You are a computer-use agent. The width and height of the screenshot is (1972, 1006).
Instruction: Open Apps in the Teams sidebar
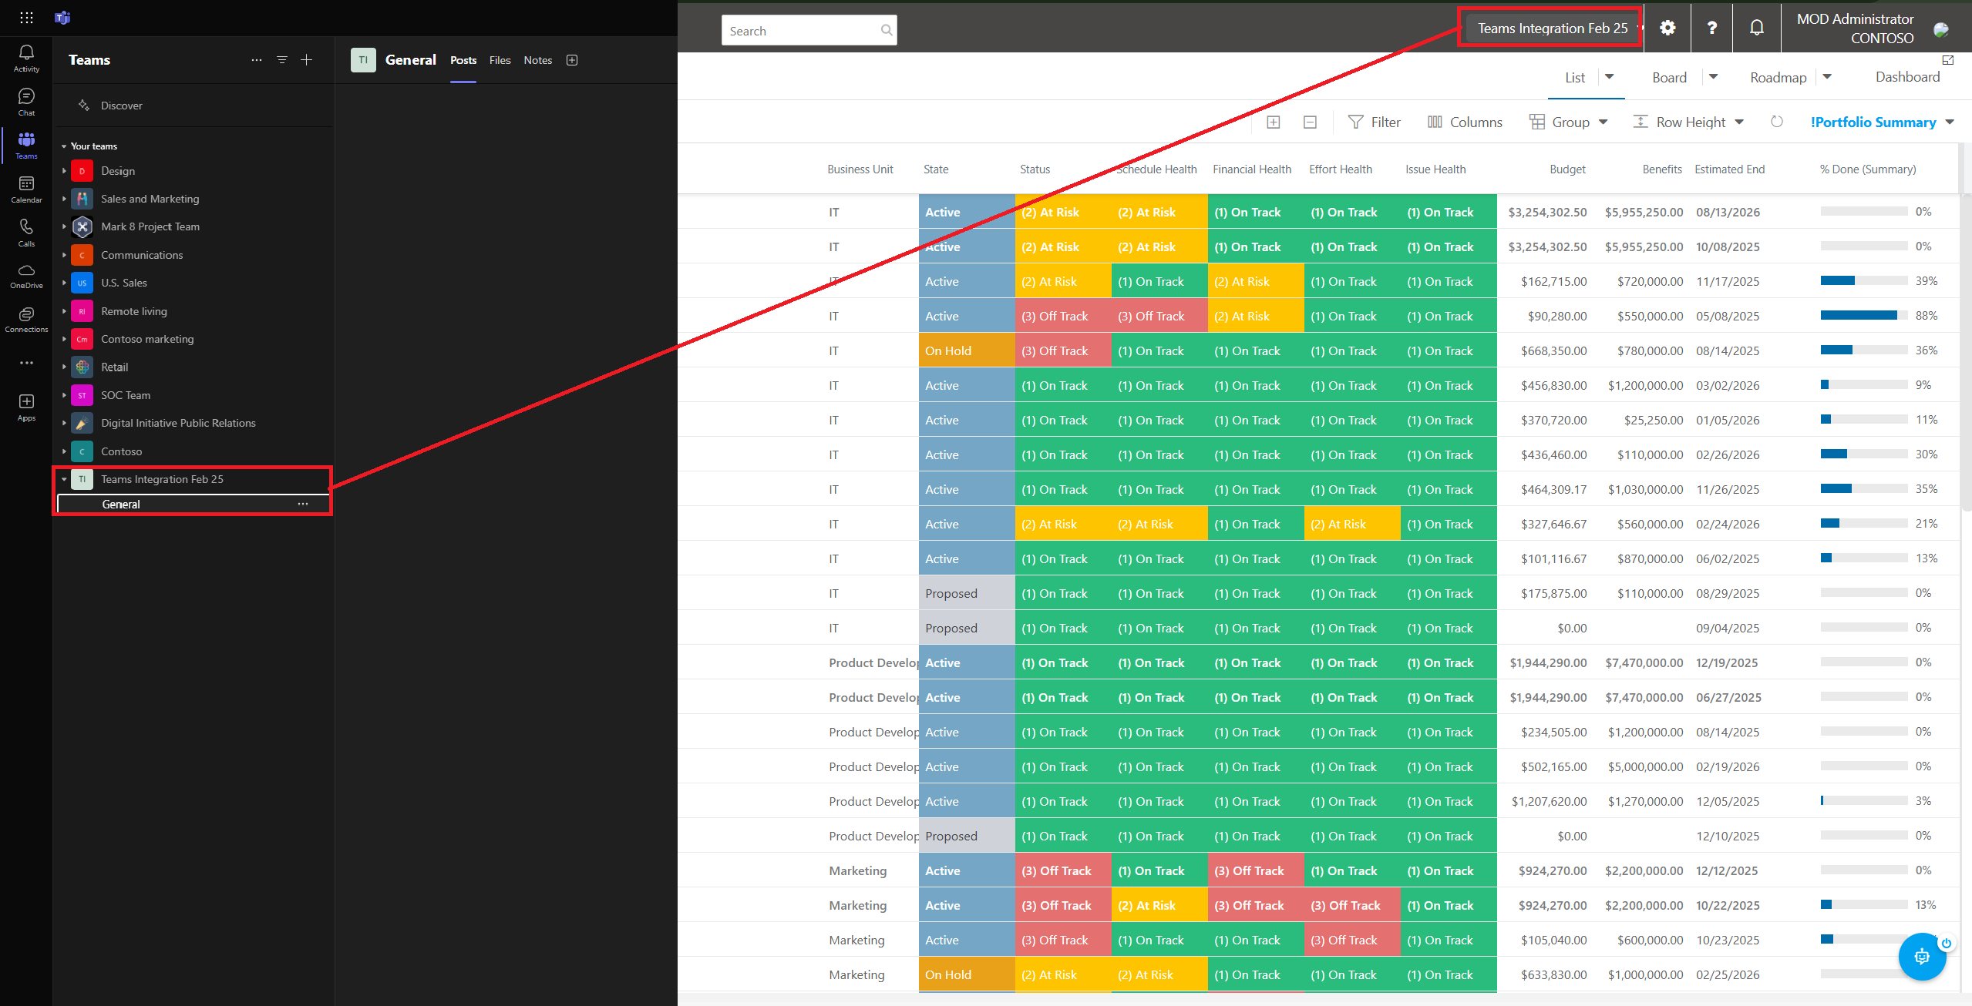coord(26,407)
